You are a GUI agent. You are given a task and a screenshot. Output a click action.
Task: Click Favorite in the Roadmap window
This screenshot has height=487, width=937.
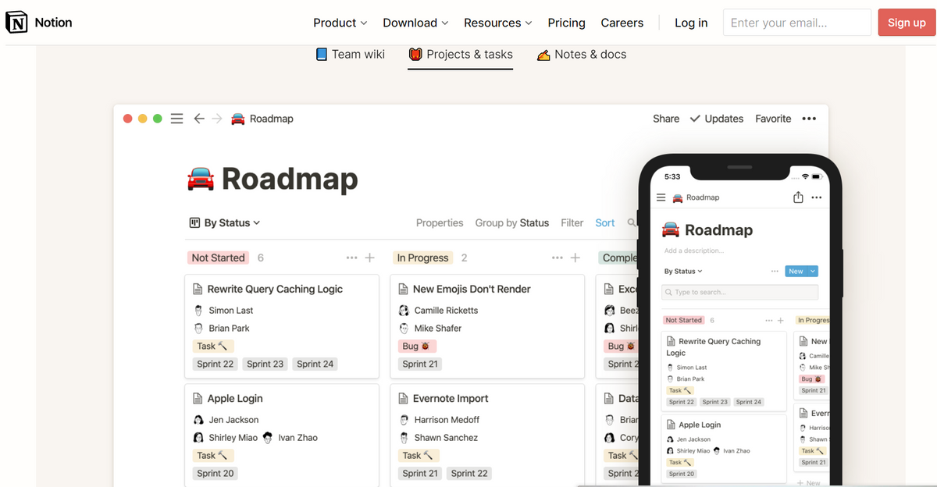click(773, 119)
